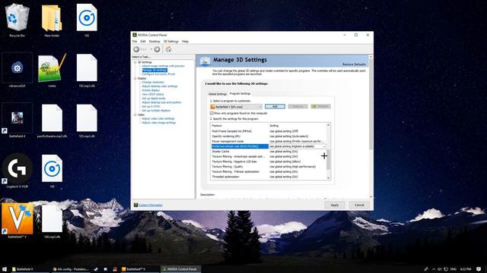Image resolution: width=487 pixels, height=273 pixels.
Task: Open the Help menu
Action: coord(185,42)
